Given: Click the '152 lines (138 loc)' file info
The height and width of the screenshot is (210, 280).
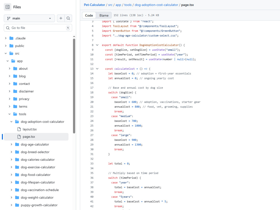Looking at the screenshot, I should [129, 15].
